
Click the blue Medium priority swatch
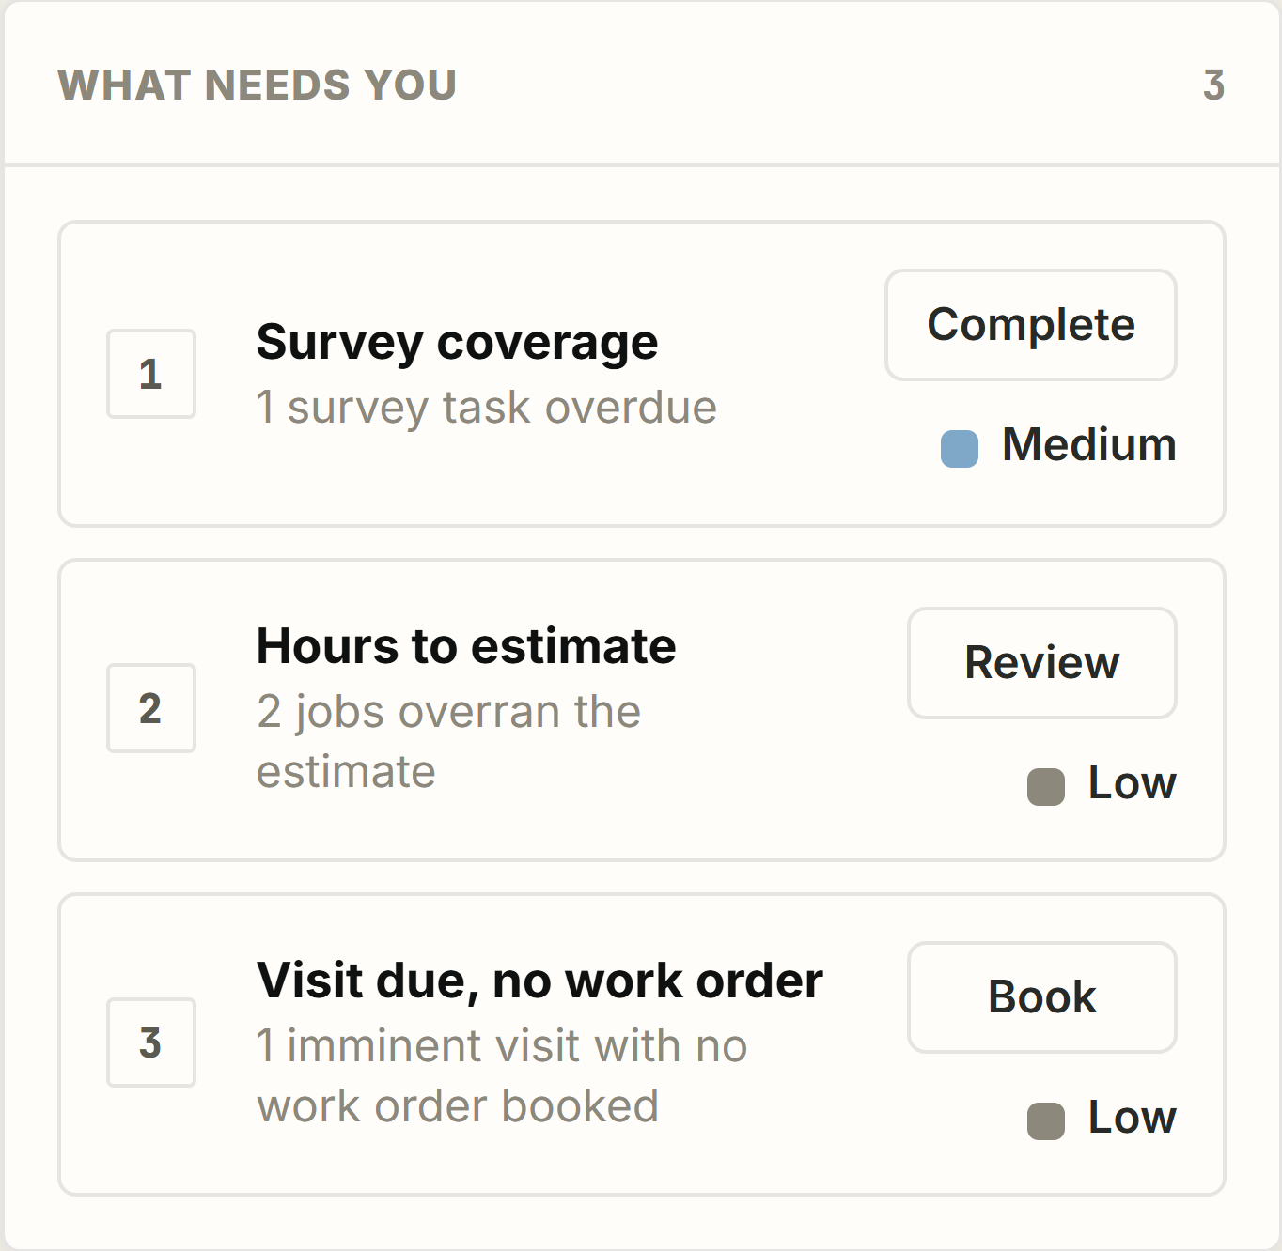[960, 449]
